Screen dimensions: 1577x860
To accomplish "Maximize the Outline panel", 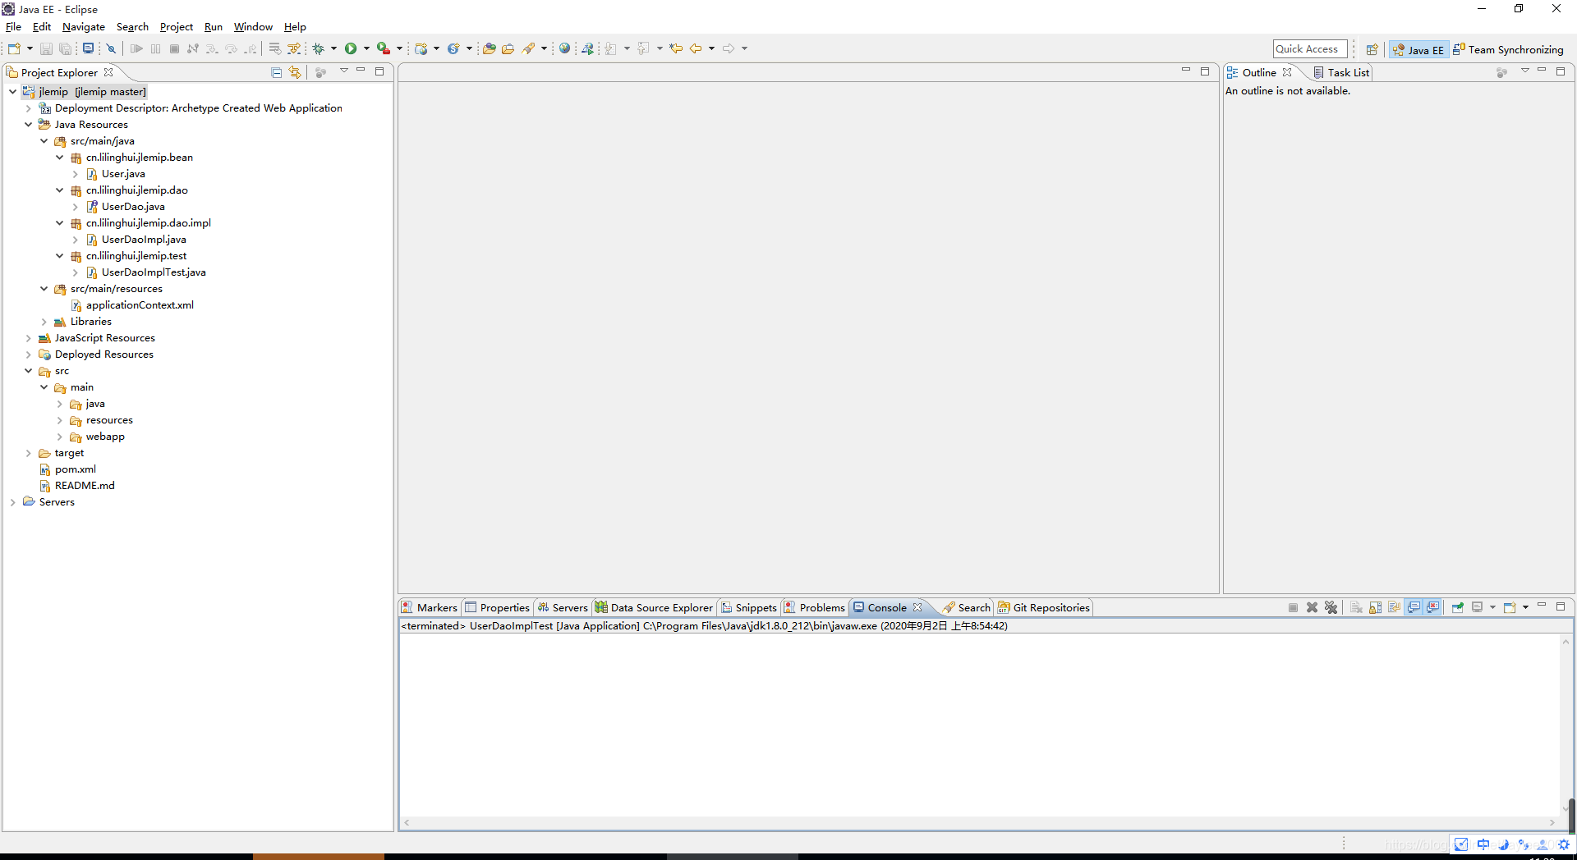I will (x=1561, y=71).
